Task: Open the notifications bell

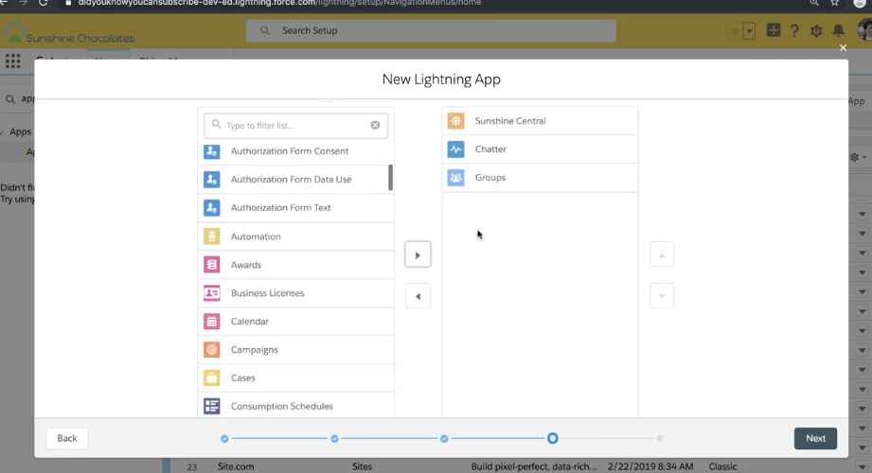Action: coord(838,30)
